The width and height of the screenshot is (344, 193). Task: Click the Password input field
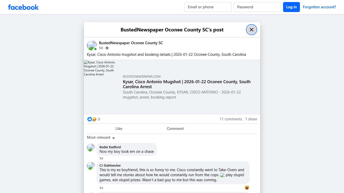[x=257, y=7]
